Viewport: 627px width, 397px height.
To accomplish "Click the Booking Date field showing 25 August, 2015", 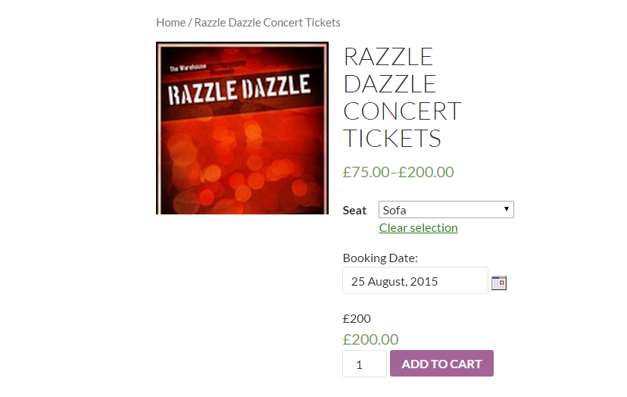I will coord(415,280).
